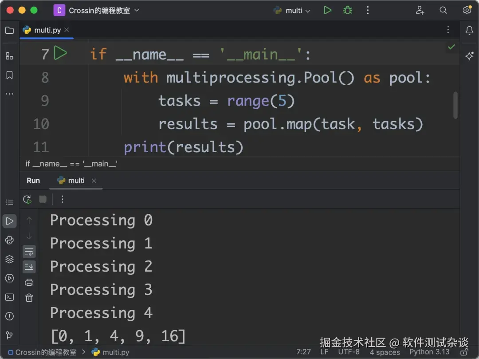Image resolution: width=479 pixels, height=359 pixels.
Task: Start debugging with the bug icon
Action: tap(347, 10)
